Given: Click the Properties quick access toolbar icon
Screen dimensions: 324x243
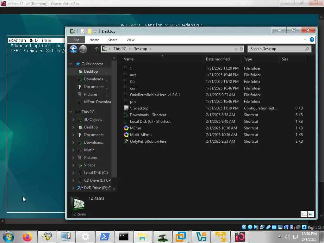Looking at the screenshot, I should 83,31.
